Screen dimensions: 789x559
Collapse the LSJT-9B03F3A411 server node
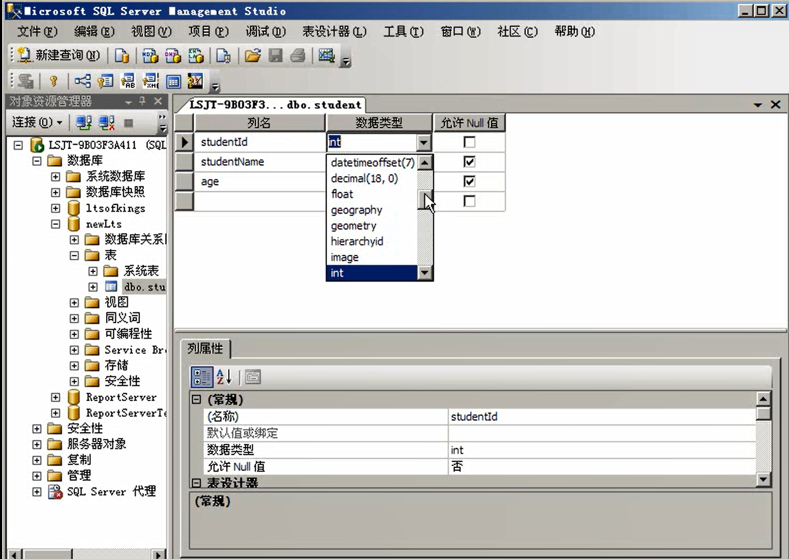18,145
